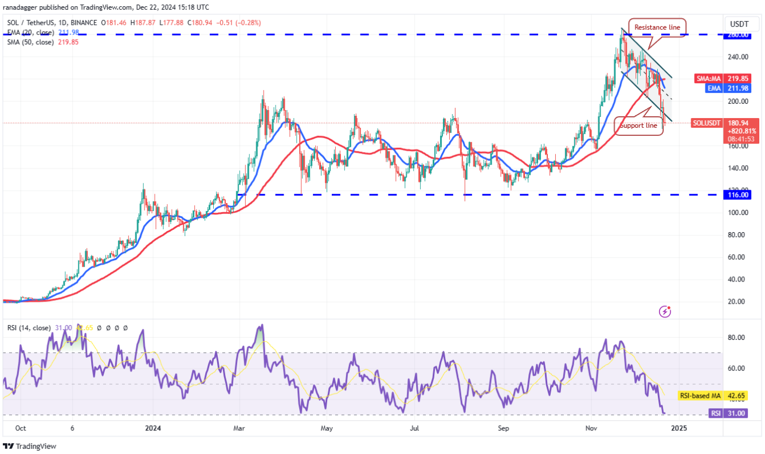The height and width of the screenshot is (454, 765).
Task: Click the Resistance line callout
Action: point(656,26)
